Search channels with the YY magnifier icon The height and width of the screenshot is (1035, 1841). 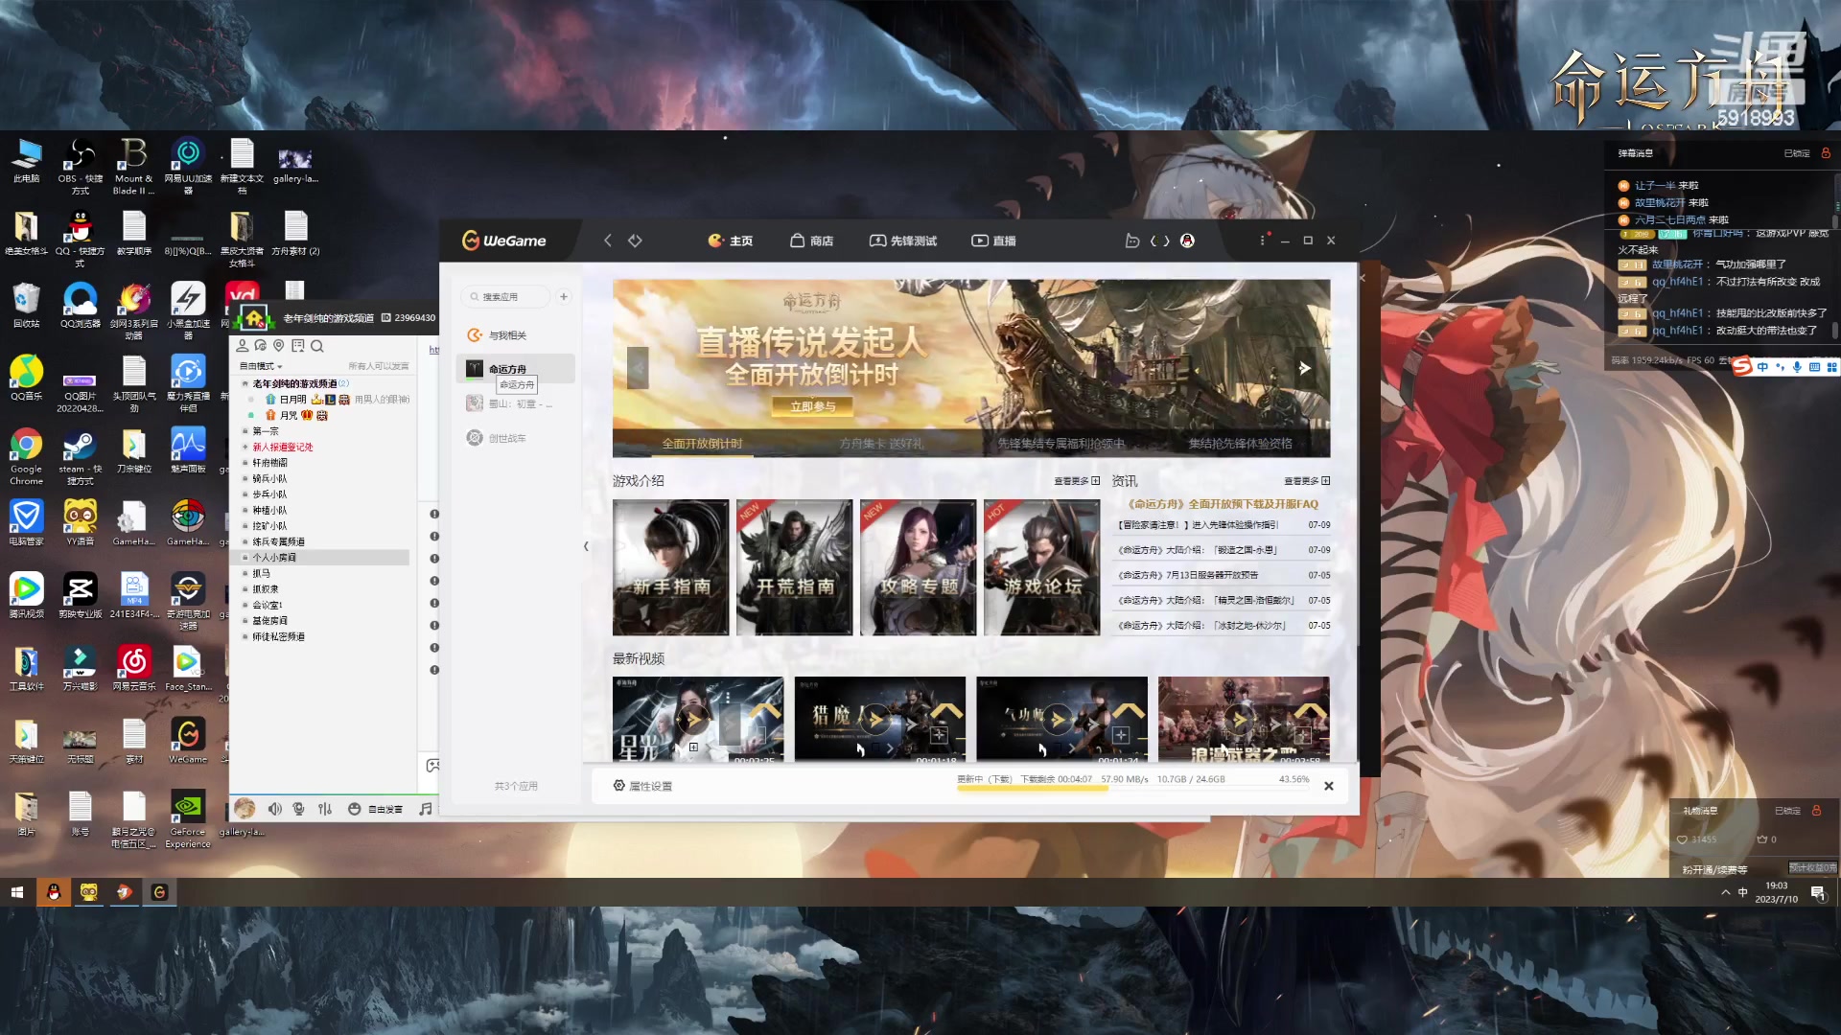(x=317, y=346)
